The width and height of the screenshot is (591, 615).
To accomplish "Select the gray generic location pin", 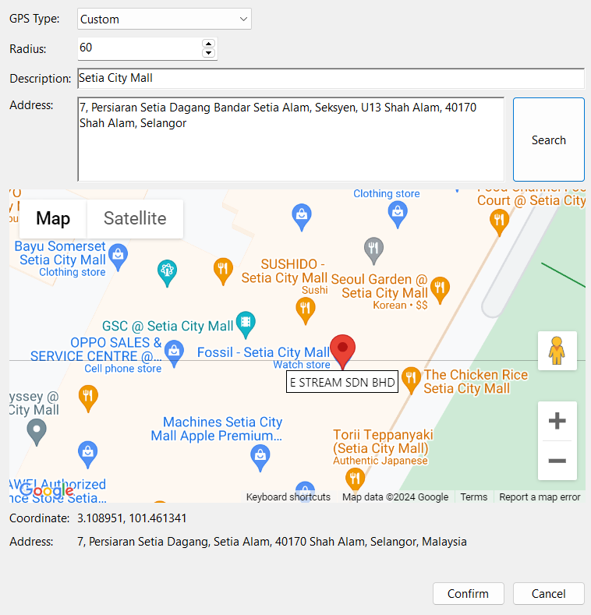I will 37,432.
